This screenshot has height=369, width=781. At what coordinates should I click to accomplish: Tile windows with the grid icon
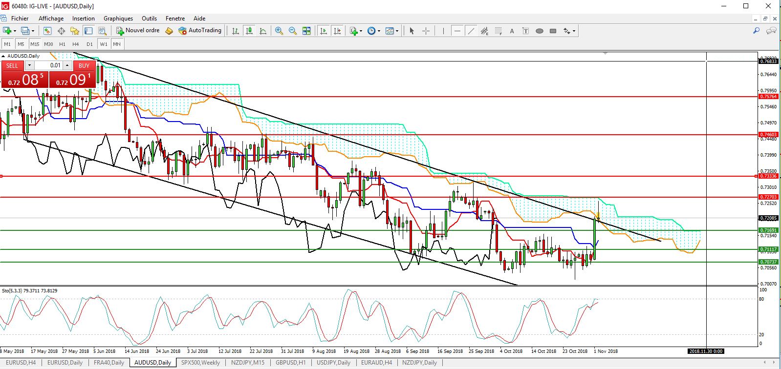coord(306,31)
